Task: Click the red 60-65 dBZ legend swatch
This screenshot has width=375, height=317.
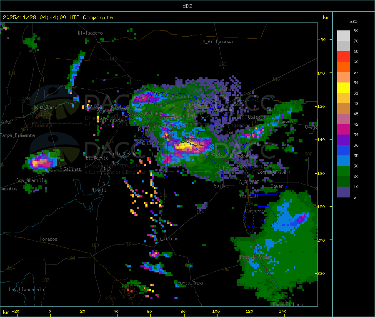Action: 343,56
